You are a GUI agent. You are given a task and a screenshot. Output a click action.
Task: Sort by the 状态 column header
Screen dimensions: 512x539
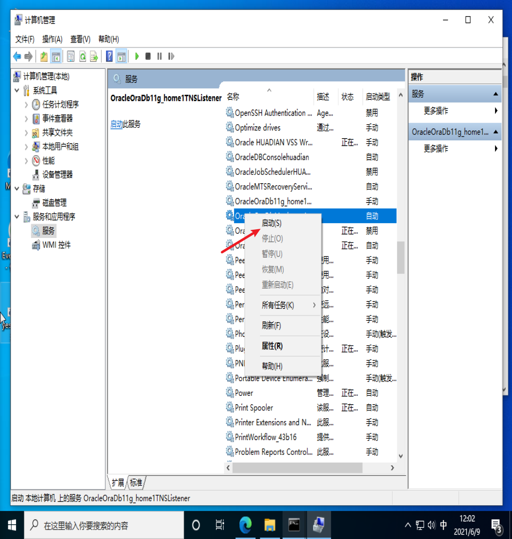click(350, 97)
